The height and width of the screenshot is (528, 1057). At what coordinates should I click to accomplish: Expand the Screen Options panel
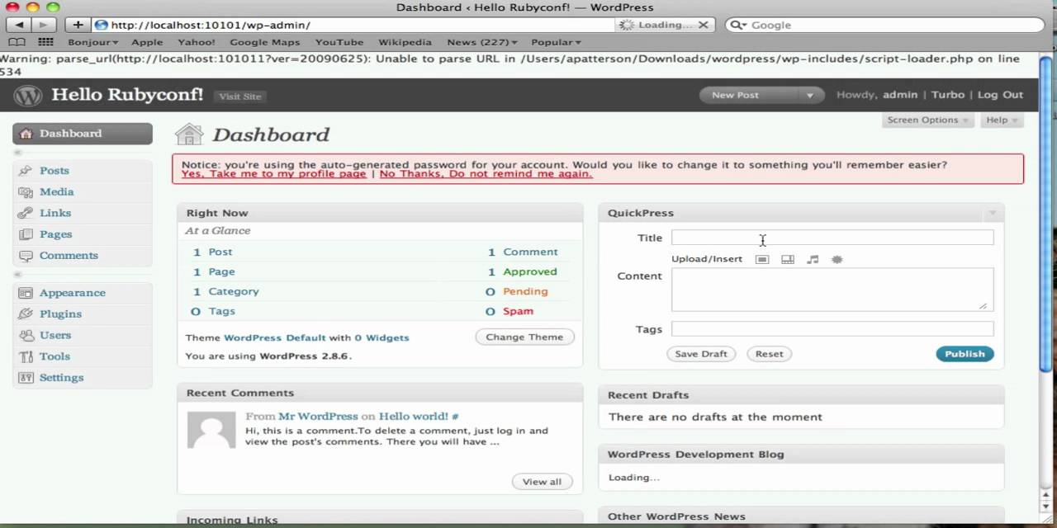(927, 120)
